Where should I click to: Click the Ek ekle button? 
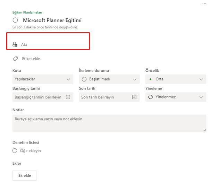25,175
